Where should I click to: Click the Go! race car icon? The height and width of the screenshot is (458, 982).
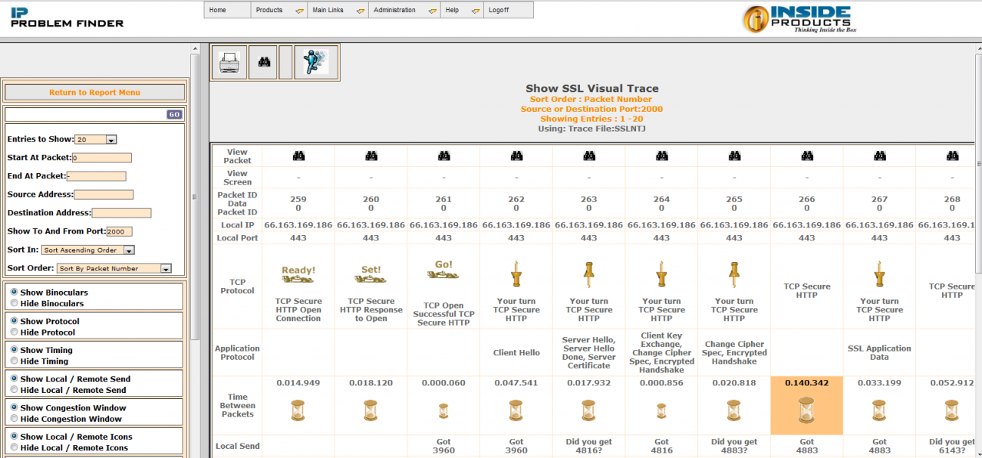[x=443, y=270]
